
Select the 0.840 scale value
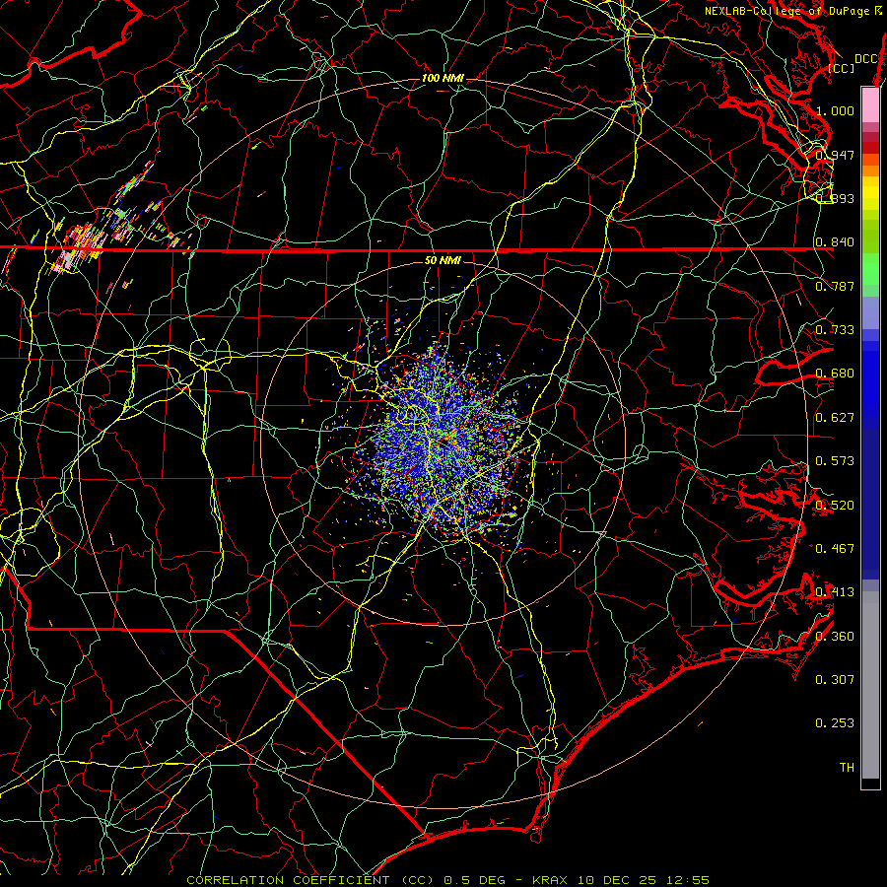point(835,242)
